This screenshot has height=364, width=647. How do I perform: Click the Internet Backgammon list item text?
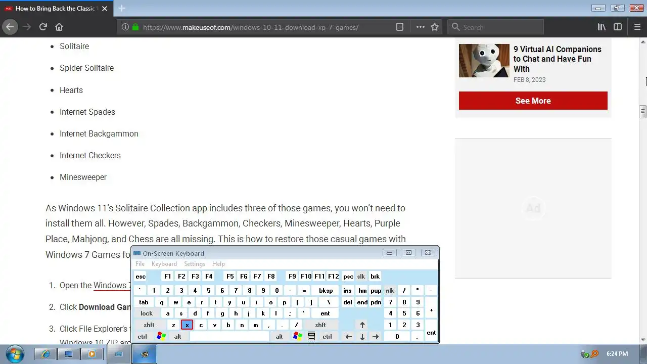tap(99, 133)
